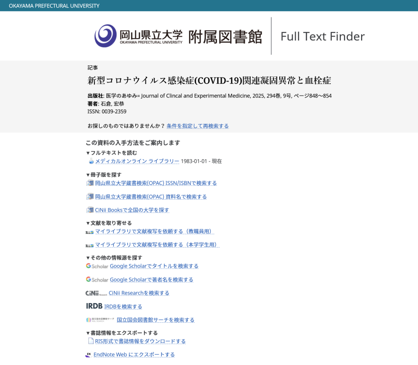This screenshot has width=418, height=365.
Task: Search Google Scholar by author name
Action: click(x=151, y=280)
